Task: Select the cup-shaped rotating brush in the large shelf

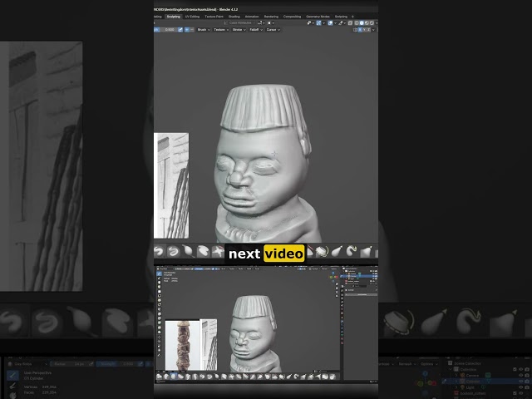Action: coord(322,251)
